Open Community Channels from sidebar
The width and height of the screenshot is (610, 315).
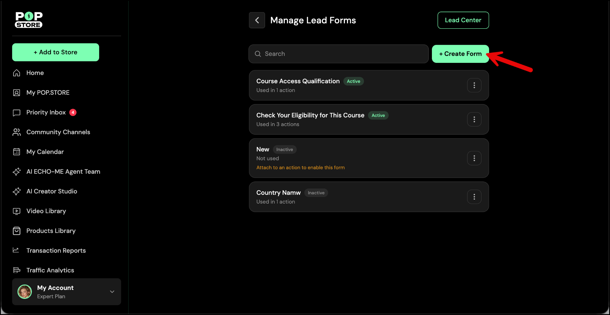pyautogui.click(x=58, y=132)
